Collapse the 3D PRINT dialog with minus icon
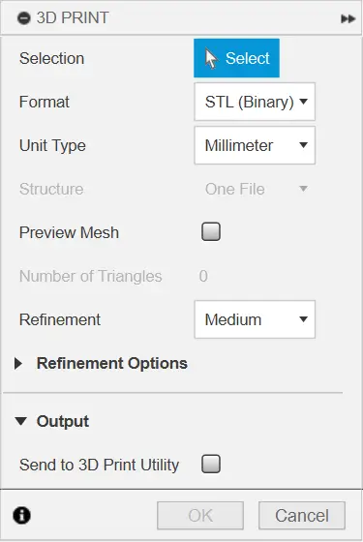The image size is (363, 542). (x=24, y=18)
